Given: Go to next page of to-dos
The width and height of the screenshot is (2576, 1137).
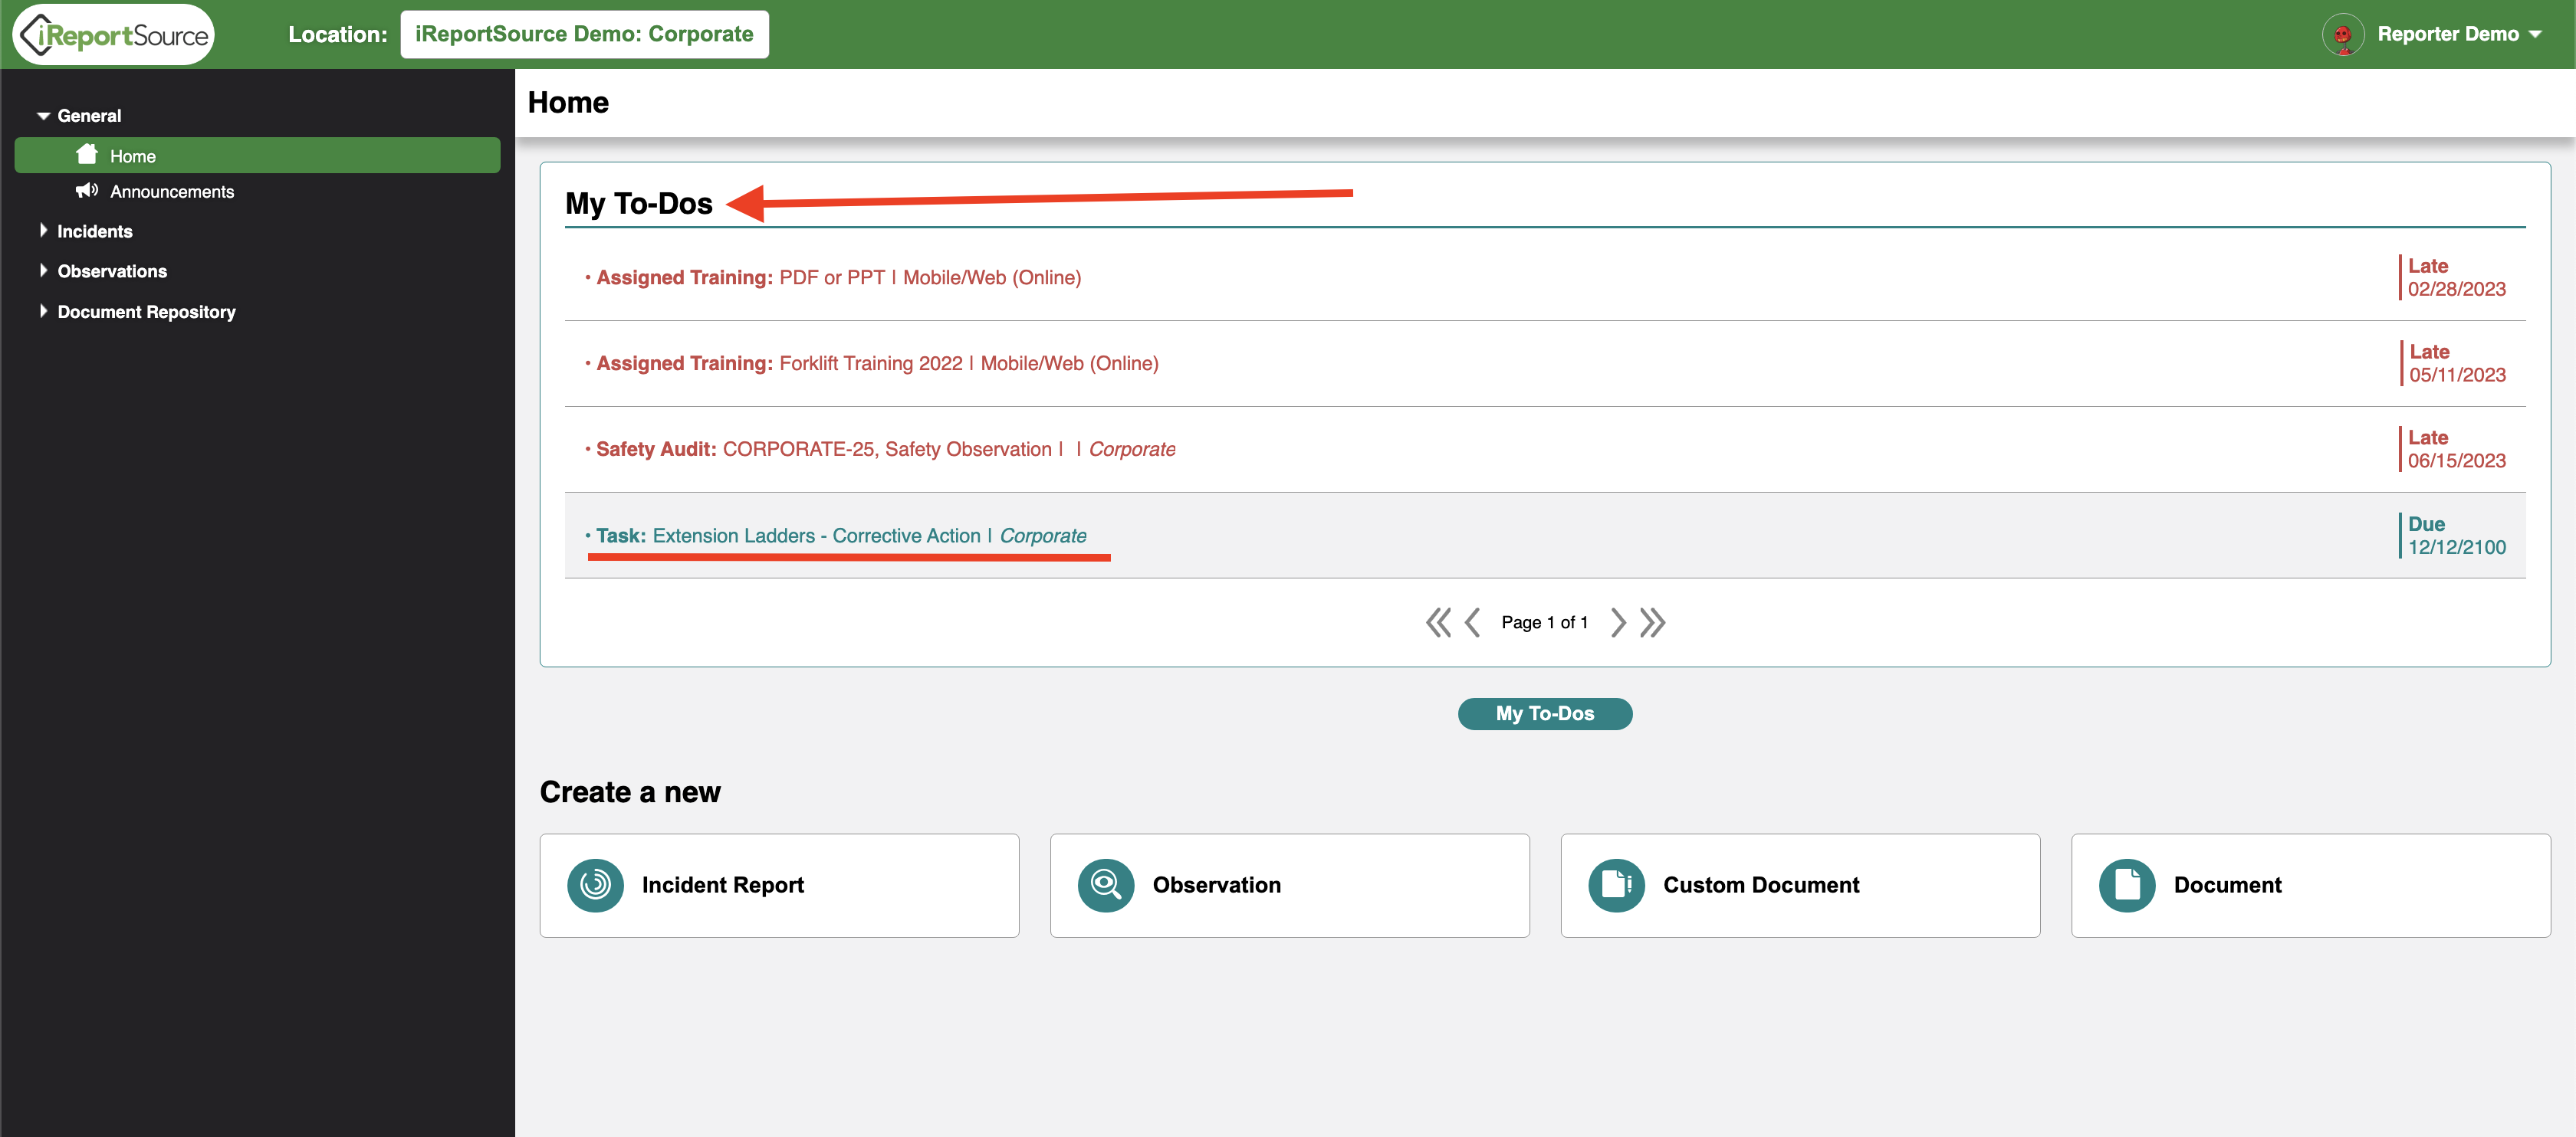Looking at the screenshot, I should 1618,622.
